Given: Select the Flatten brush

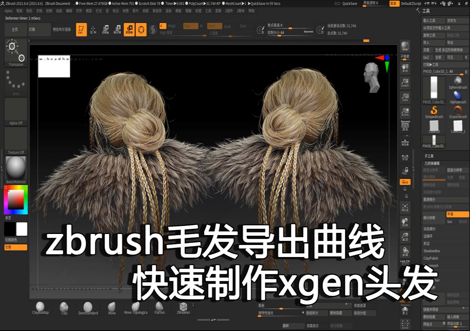Looking at the screenshot, I should click(x=159, y=308).
